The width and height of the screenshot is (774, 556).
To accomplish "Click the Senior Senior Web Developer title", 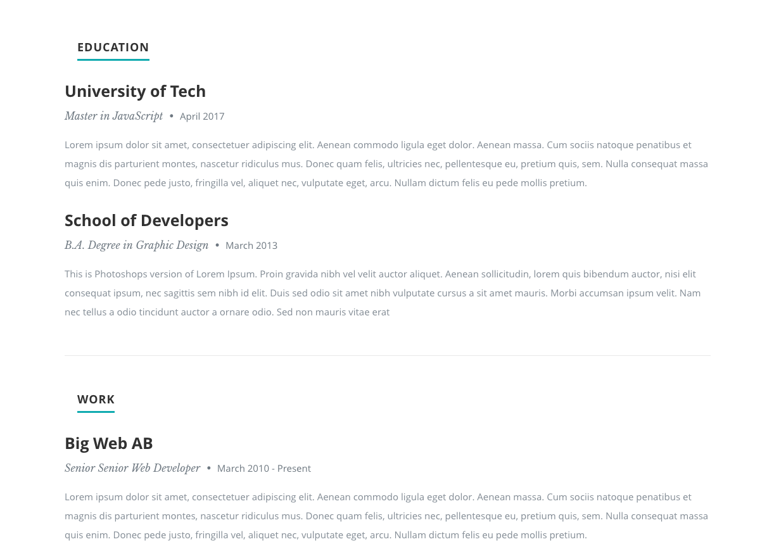I will click(132, 468).
